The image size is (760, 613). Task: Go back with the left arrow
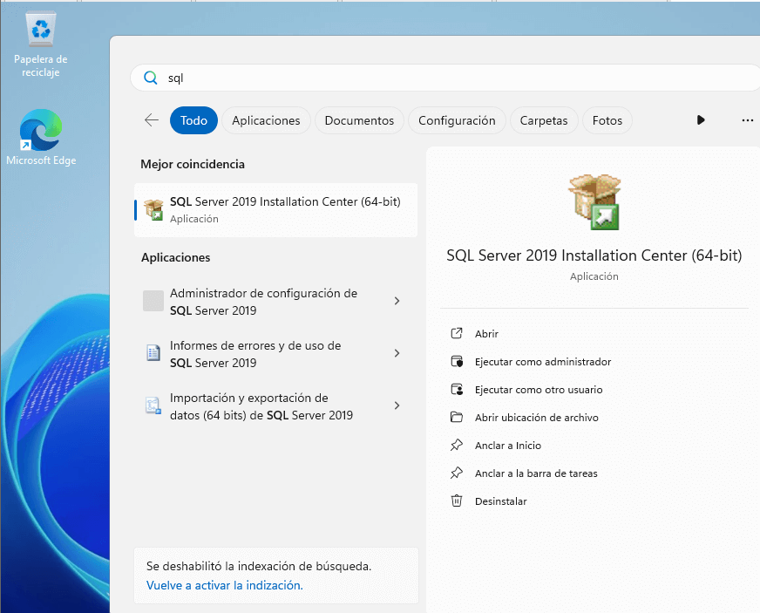pyautogui.click(x=152, y=119)
